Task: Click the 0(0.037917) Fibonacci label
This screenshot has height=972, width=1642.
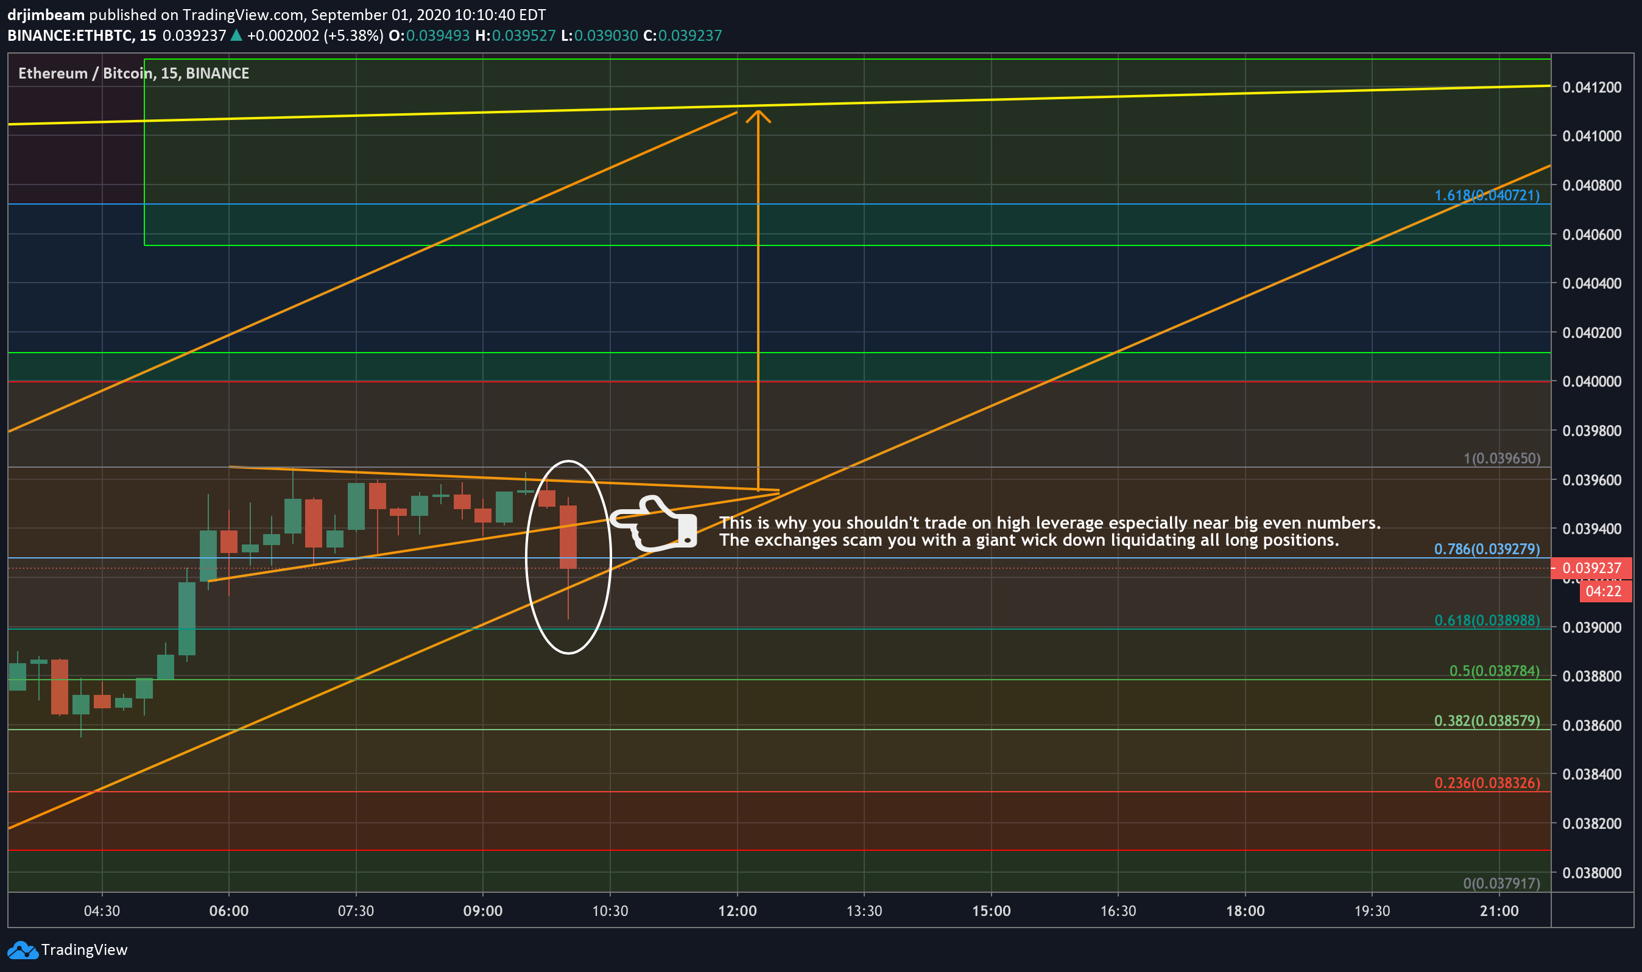Action: coord(1502,883)
